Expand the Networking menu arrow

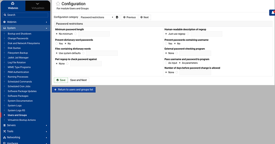[x=46, y=138]
